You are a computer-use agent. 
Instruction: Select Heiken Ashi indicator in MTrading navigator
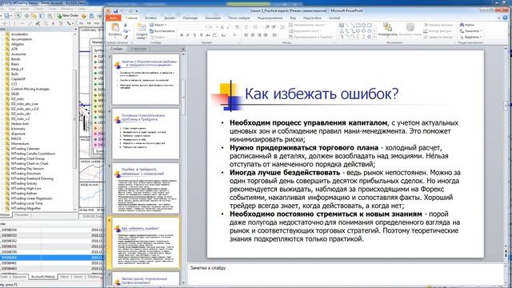[19, 124]
